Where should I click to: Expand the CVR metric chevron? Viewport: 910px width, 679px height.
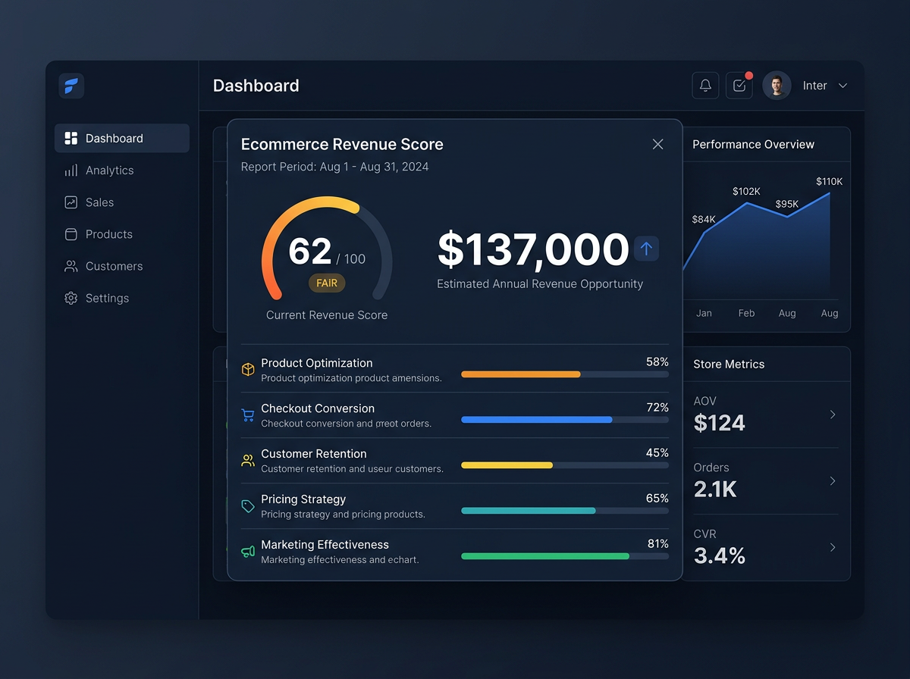[833, 547]
